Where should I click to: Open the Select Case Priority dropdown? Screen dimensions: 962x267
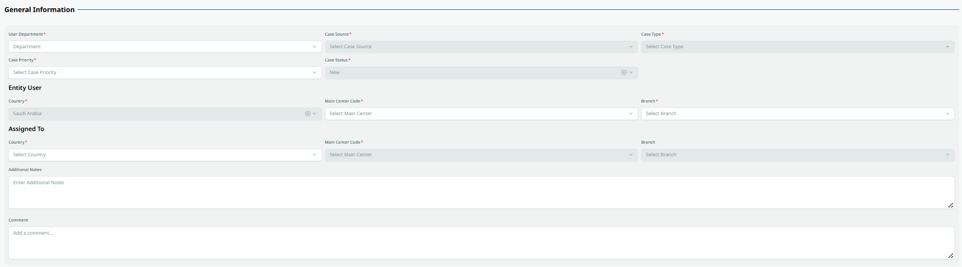(x=165, y=72)
